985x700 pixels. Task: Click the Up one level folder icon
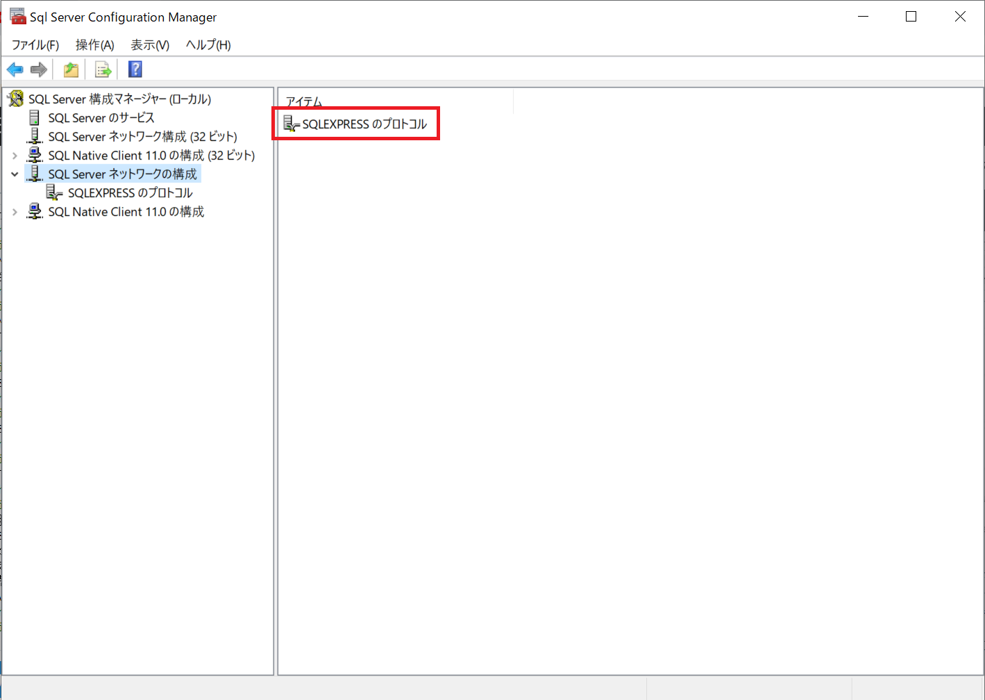click(x=71, y=69)
